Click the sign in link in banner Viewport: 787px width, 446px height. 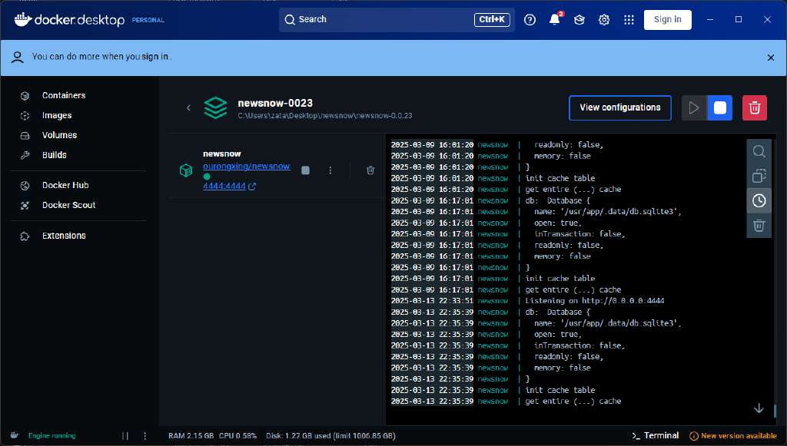[154, 57]
